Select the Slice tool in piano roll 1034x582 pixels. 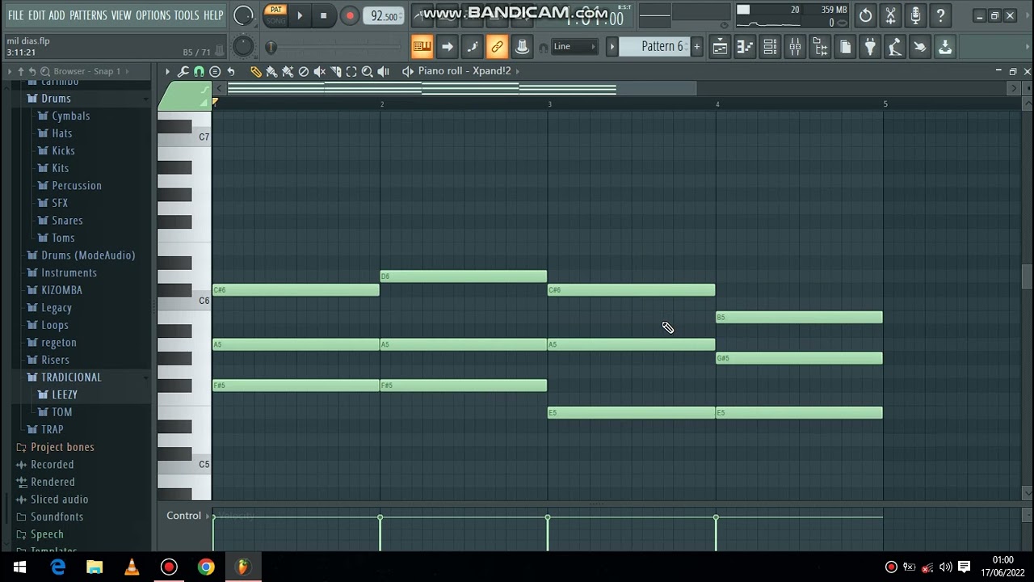[x=335, y=71]
